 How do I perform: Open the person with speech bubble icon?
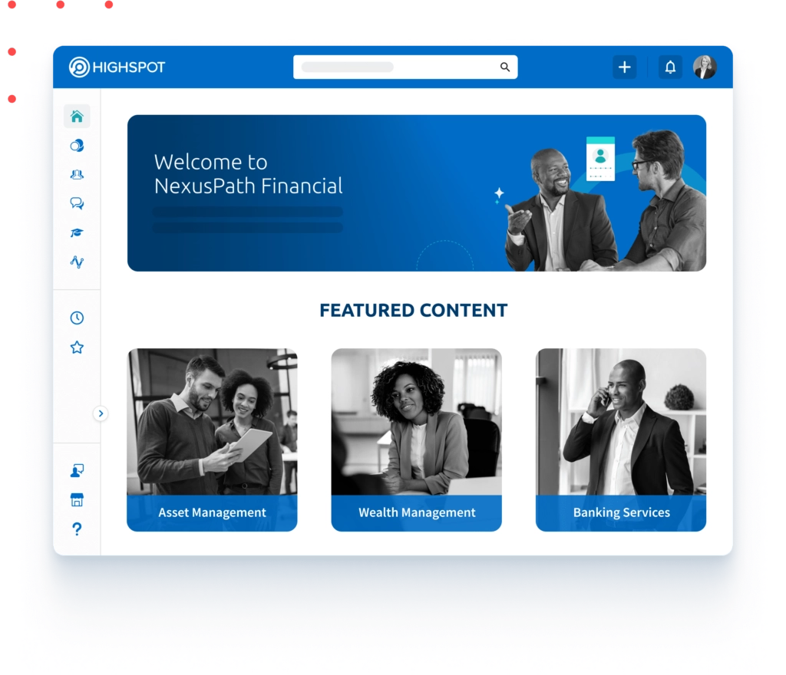click(x=77, y=471)
